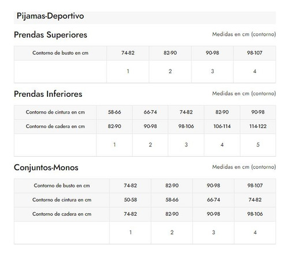Click the Pijamas-Deportivo header bar
289x256 pixels.
click(x=144, y=17)
